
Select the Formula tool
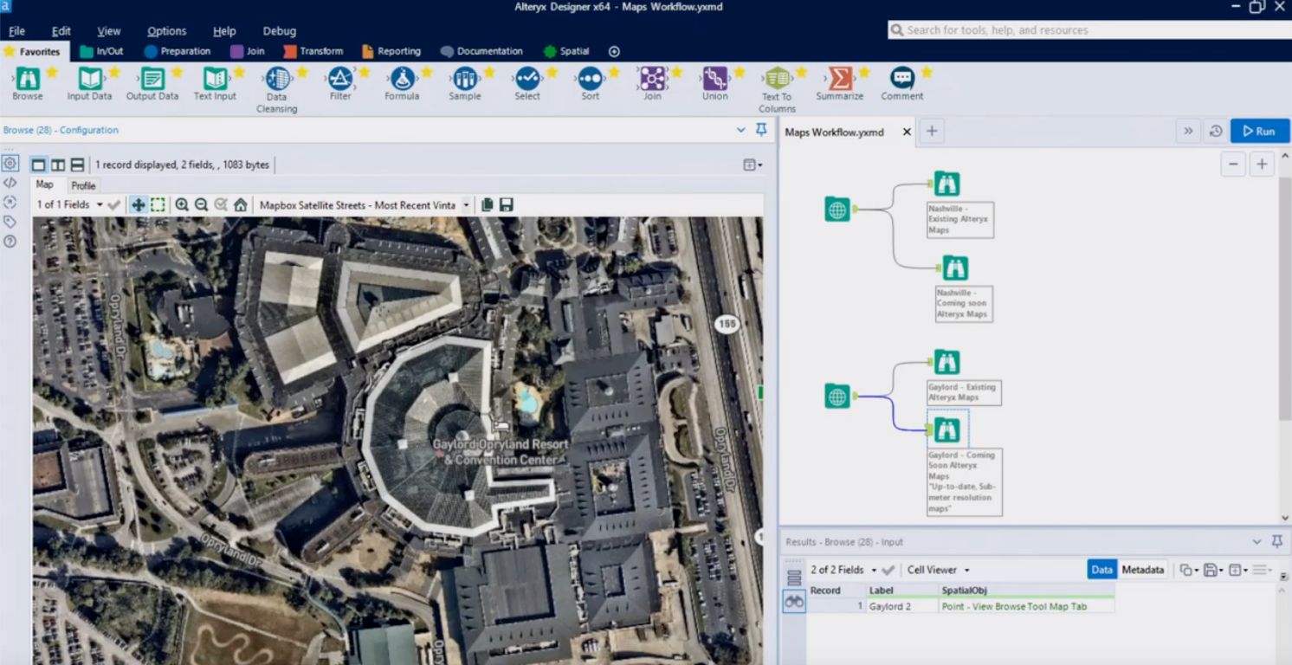(402, 78)
